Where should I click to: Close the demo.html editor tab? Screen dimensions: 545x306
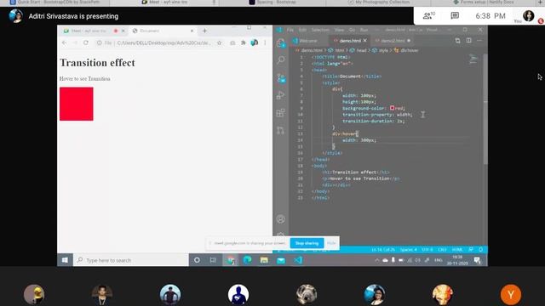[x=365, y=41]
